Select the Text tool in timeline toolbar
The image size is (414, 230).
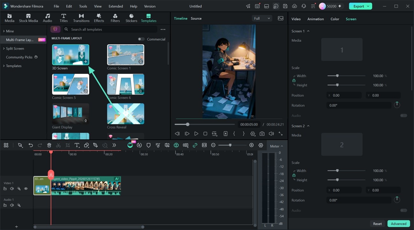tap(77, 145)
